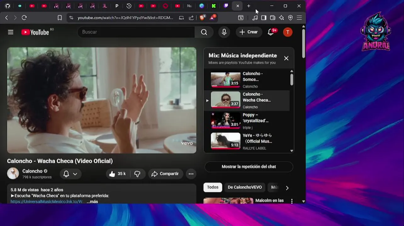The image size is (404, 226).
Task: Click the Crear button
Action: point(249,32)
